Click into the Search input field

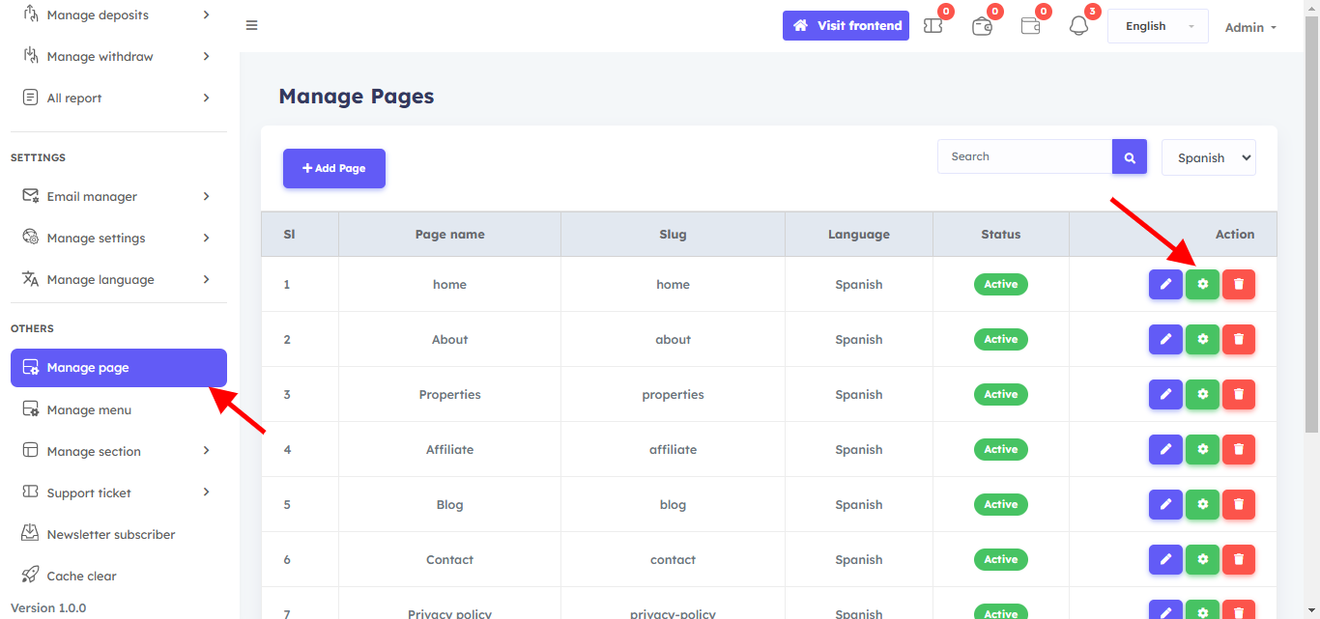pyautogui.click(x=1024, y=156)
